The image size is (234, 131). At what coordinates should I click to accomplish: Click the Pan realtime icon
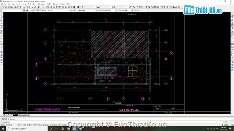[48, 7]
